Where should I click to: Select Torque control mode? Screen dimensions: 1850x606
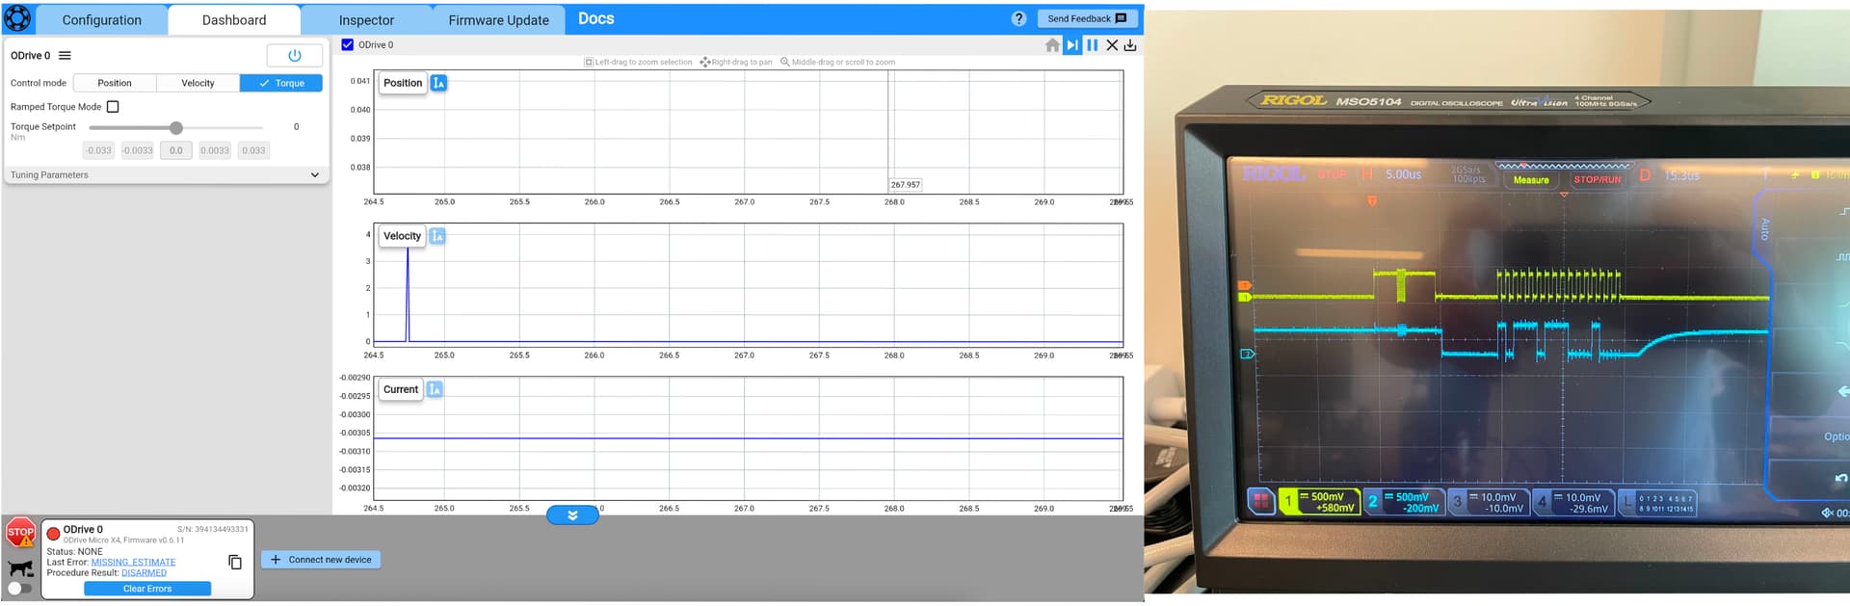[281, 83]
